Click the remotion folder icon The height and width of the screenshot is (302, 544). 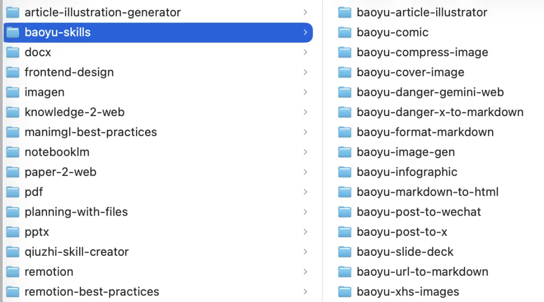[13, 272]
